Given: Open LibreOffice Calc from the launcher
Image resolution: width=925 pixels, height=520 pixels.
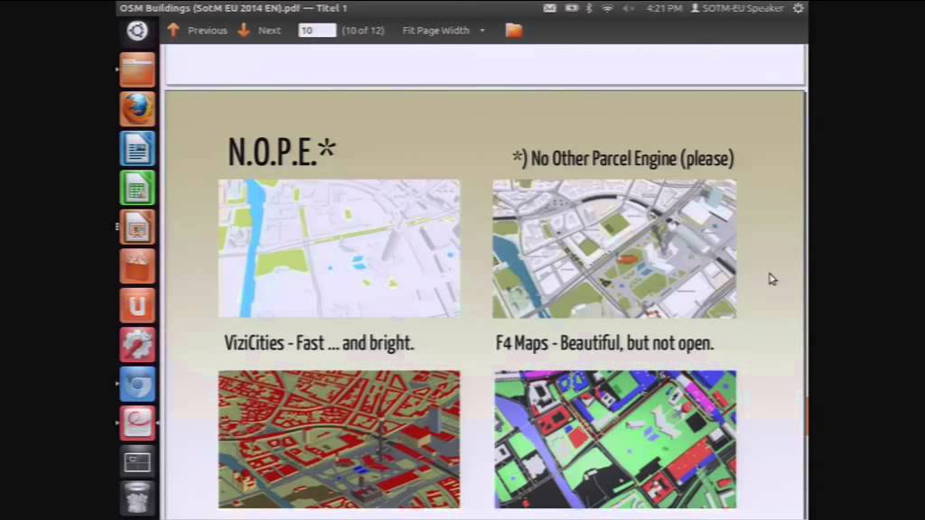Looking at the screenshot, I should tap(137, 188).
